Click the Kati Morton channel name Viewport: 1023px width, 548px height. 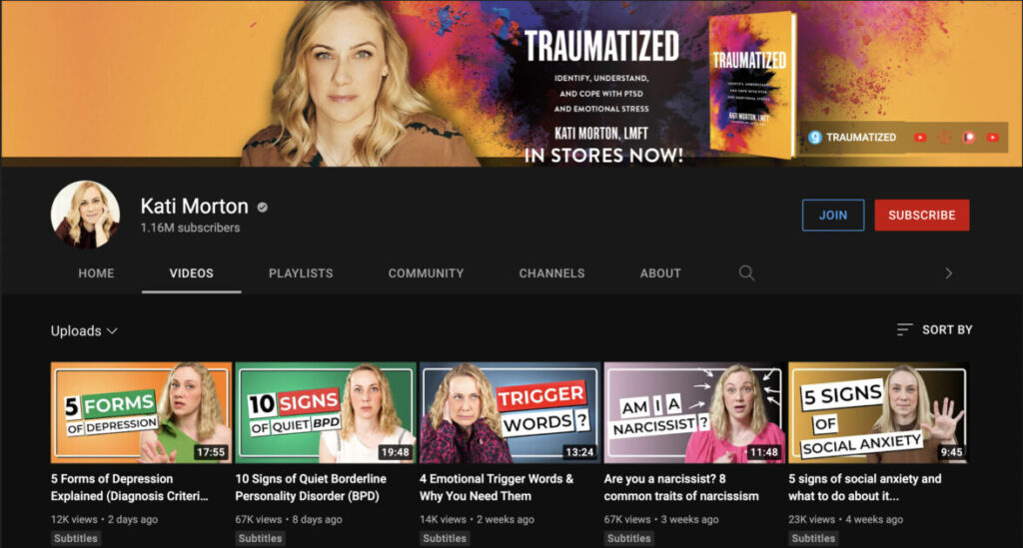(195, 207)
